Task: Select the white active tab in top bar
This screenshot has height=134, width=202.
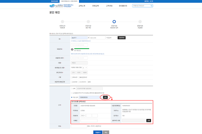Action: click(69, 1)
